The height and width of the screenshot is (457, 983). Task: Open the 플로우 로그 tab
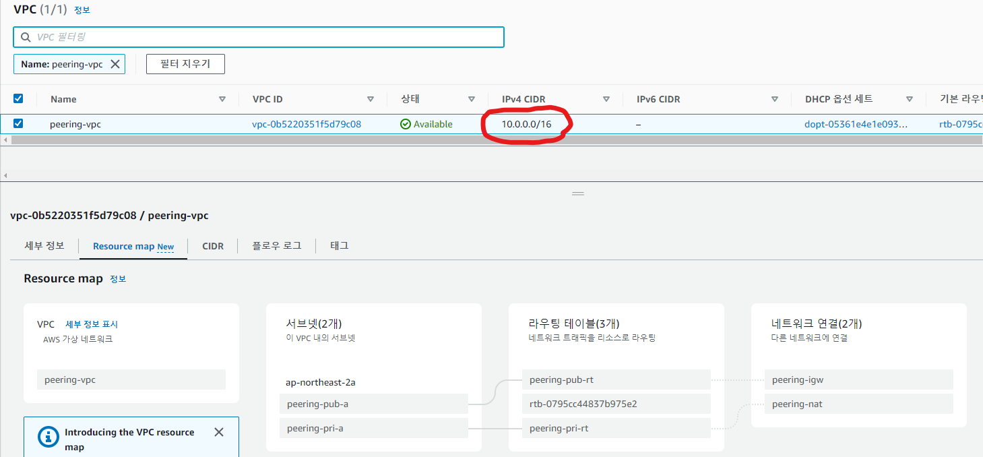(277, 246)
